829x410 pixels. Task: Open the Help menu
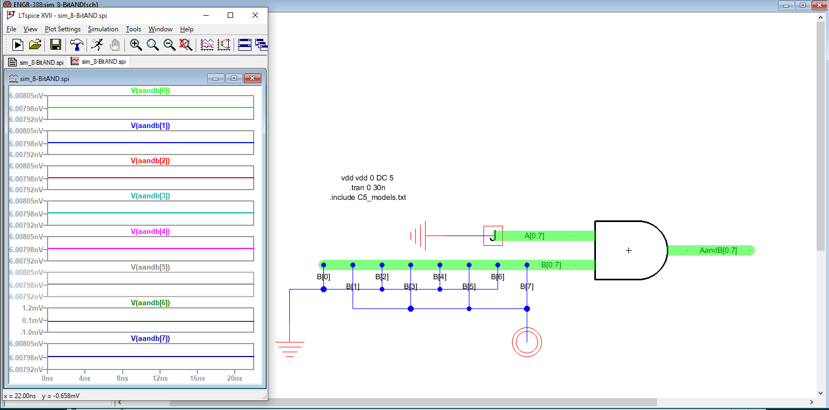click(187, 29)
